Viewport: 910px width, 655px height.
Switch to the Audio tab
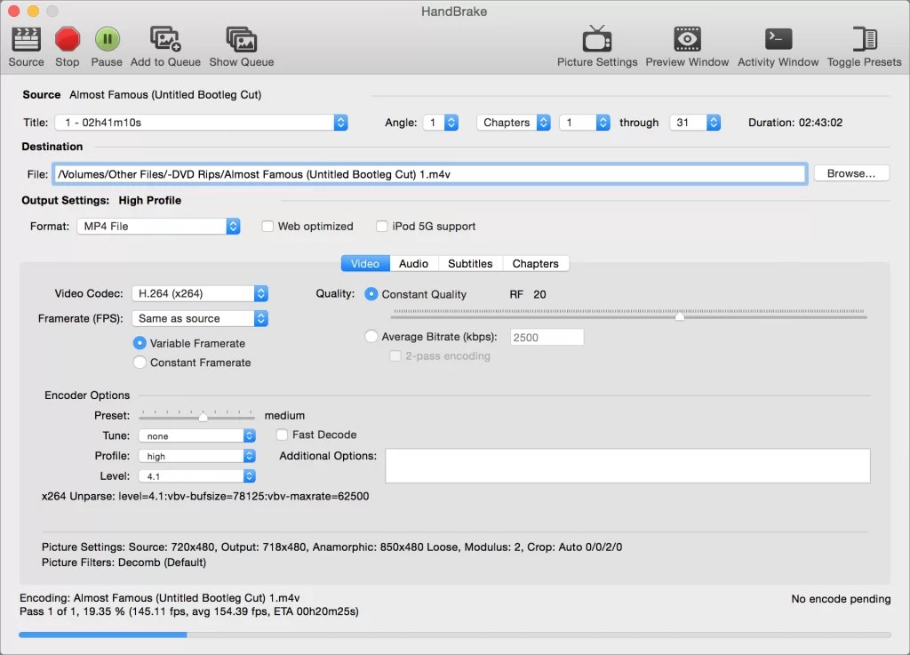point(413,263)
